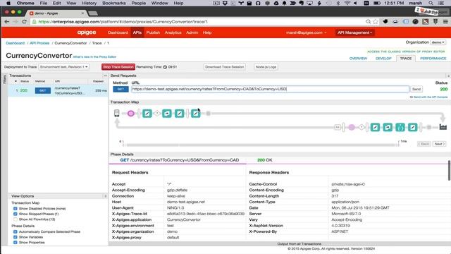Open What's new in the Proxy Editor link

[x=94, y=56]
